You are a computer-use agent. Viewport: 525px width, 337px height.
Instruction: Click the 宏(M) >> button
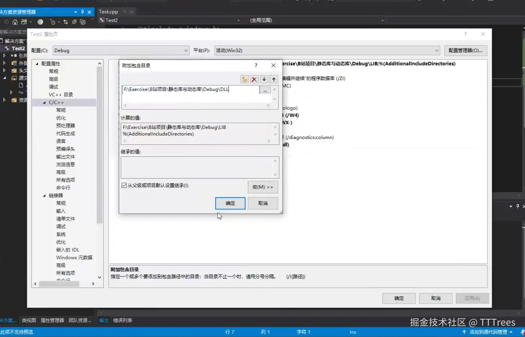pyautogui.click(x=263, y=187)
